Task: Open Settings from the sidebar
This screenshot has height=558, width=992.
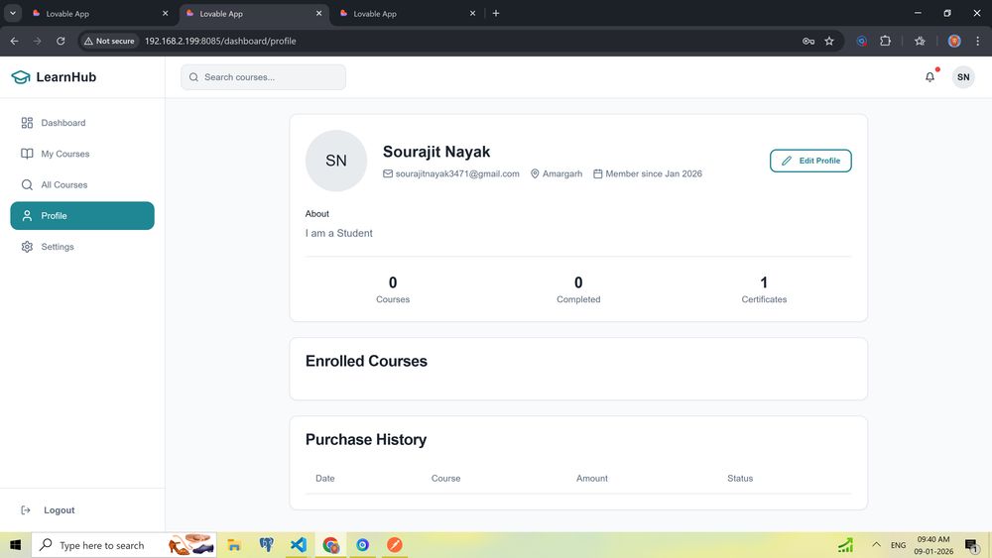Action: pyautogui.click(x=57, y=247)
